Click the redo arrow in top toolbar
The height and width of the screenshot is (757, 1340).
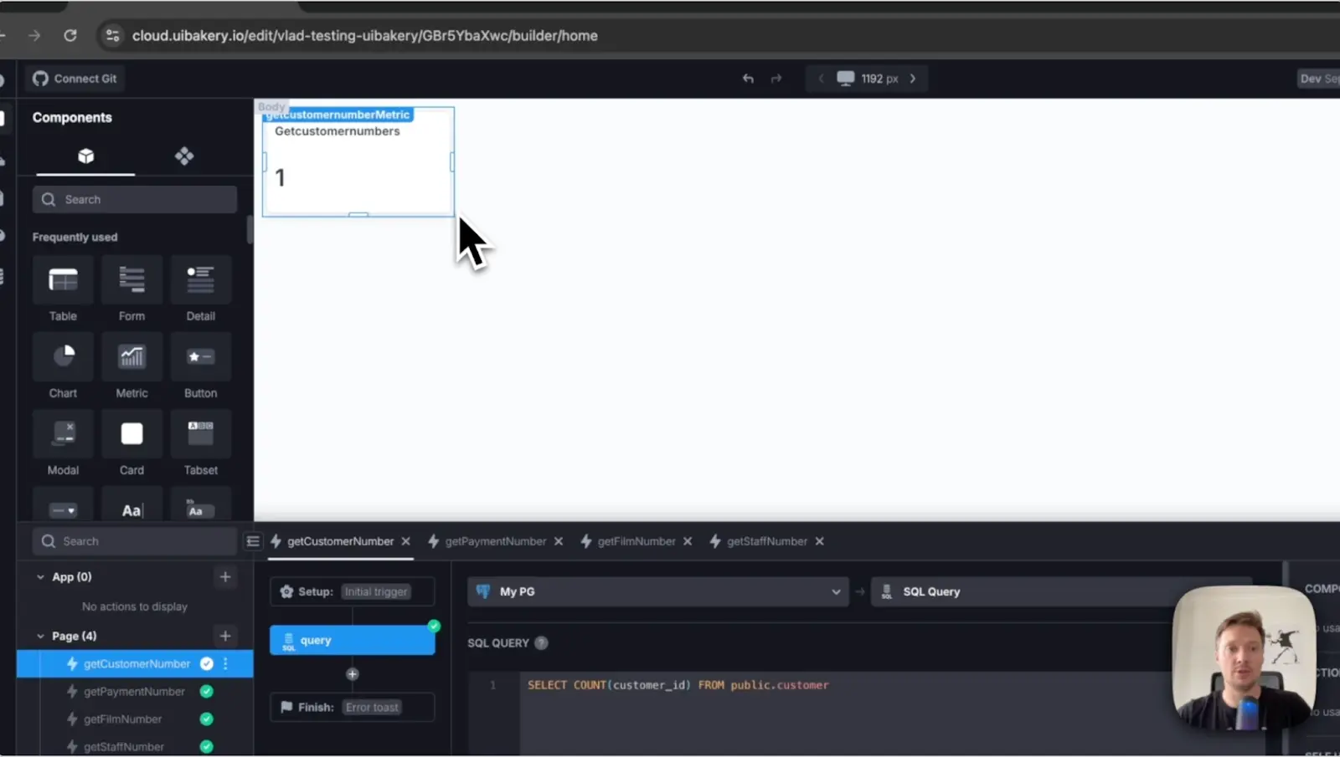776,79
